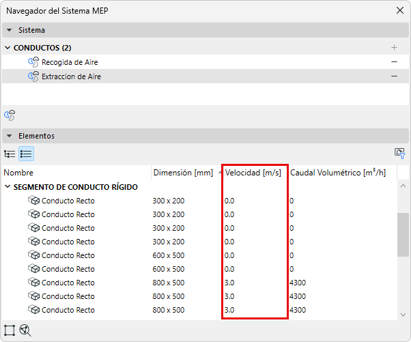Collapse the Elementos section
The width and height of the screenshot is (411, 342).
pos(9,136)
